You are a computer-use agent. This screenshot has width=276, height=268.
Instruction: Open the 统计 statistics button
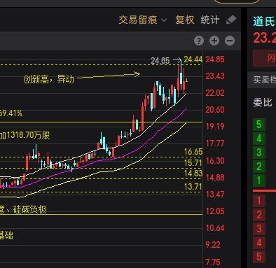tap(210, 20)
